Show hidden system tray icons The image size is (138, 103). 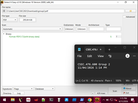pos(104,100)
